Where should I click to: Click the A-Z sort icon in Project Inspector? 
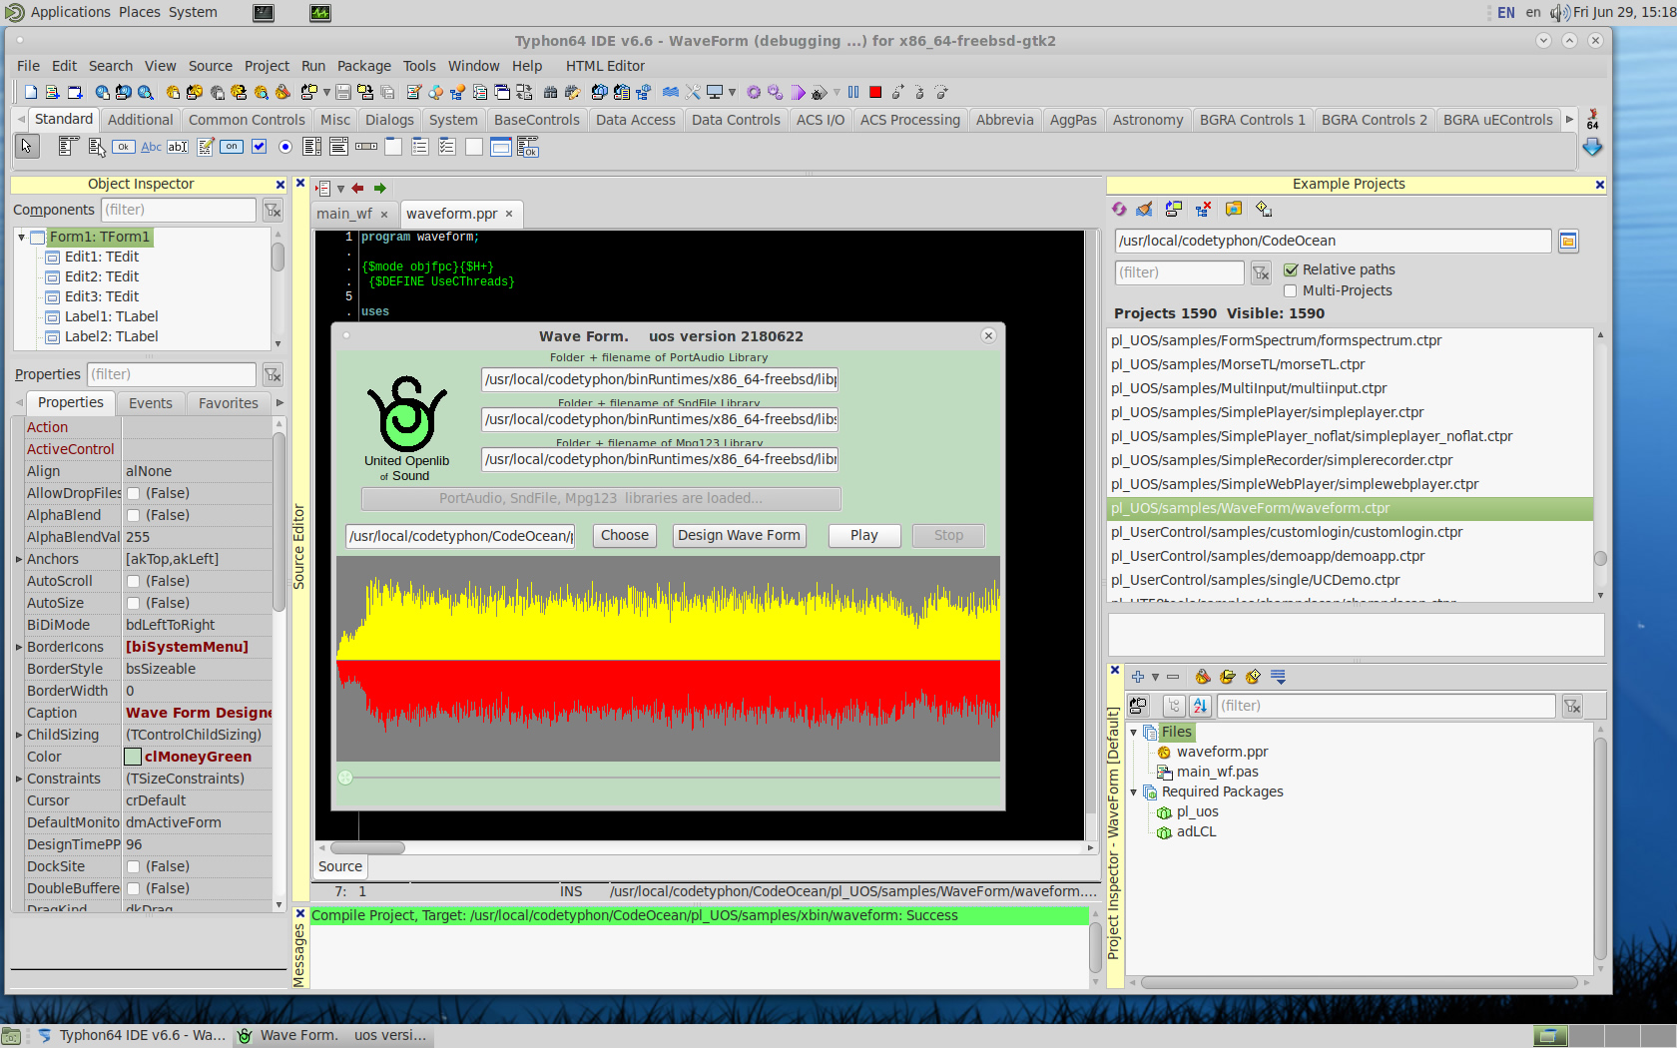pos(1200,706)
